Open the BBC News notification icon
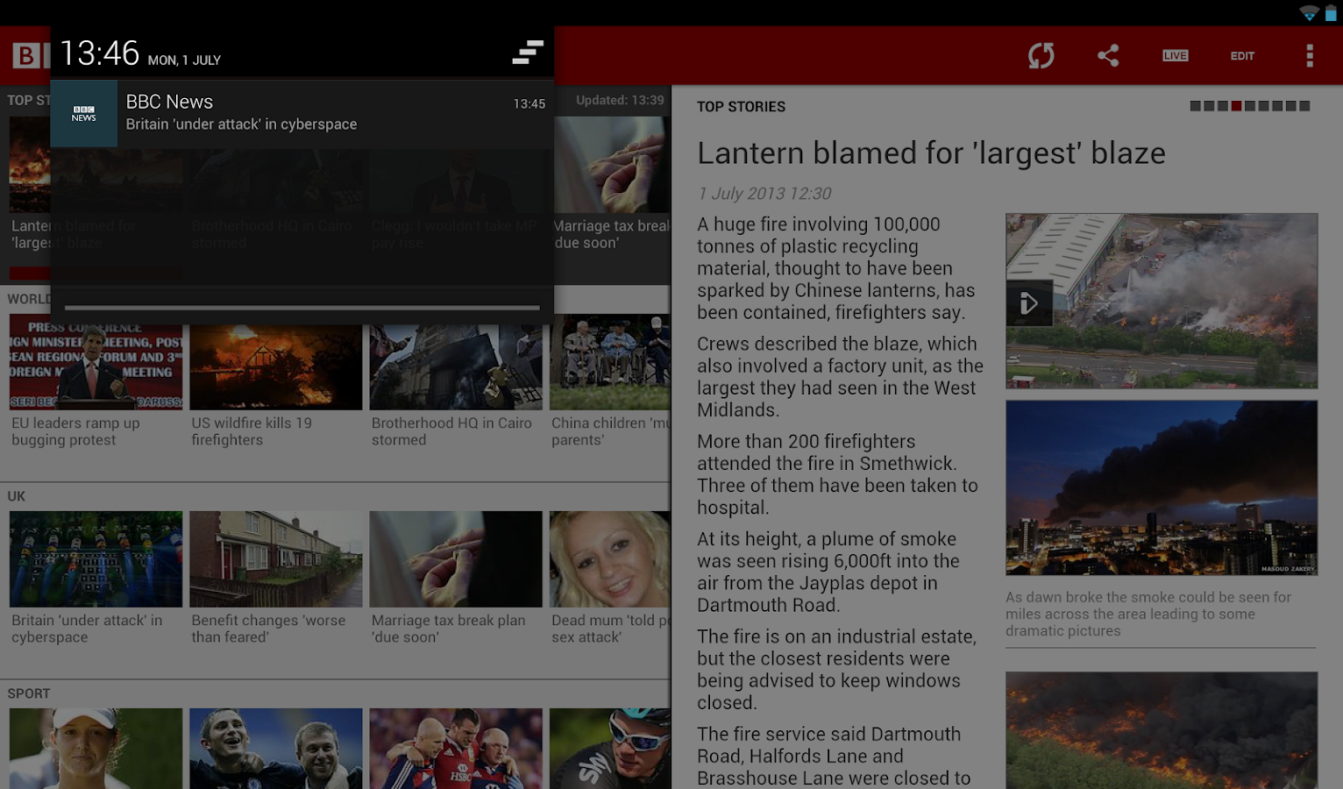The width and height of the screenshot is (1343, 789). (84, 113)
